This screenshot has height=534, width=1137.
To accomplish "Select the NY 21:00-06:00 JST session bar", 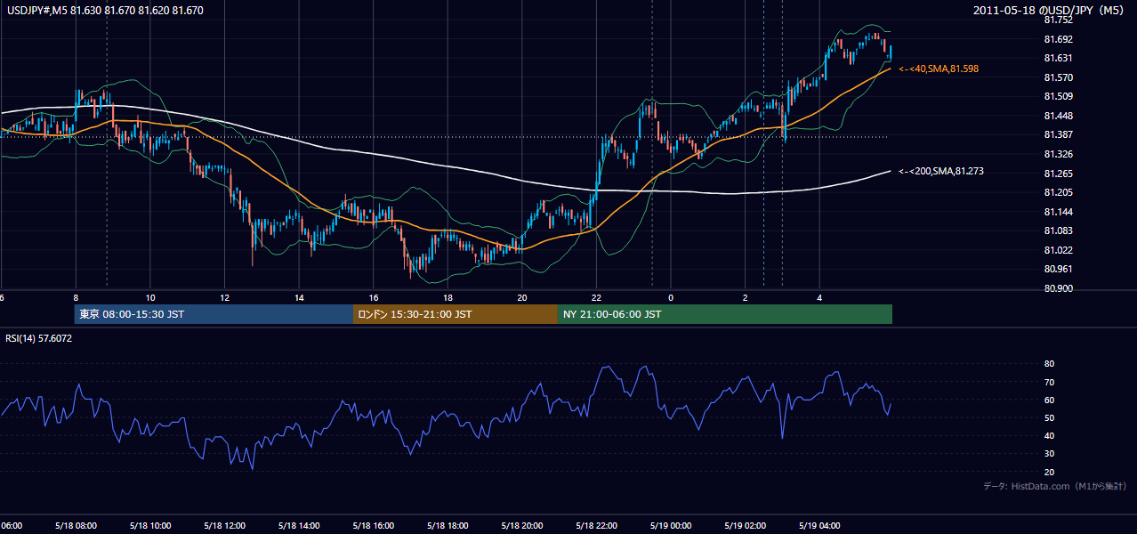I will pyautogui.click(x=725, y=314).
